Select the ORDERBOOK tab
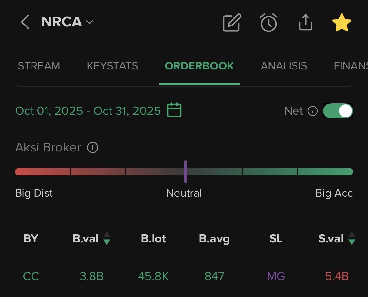Viewport: 368px width, 297px height. pos(199,66)
